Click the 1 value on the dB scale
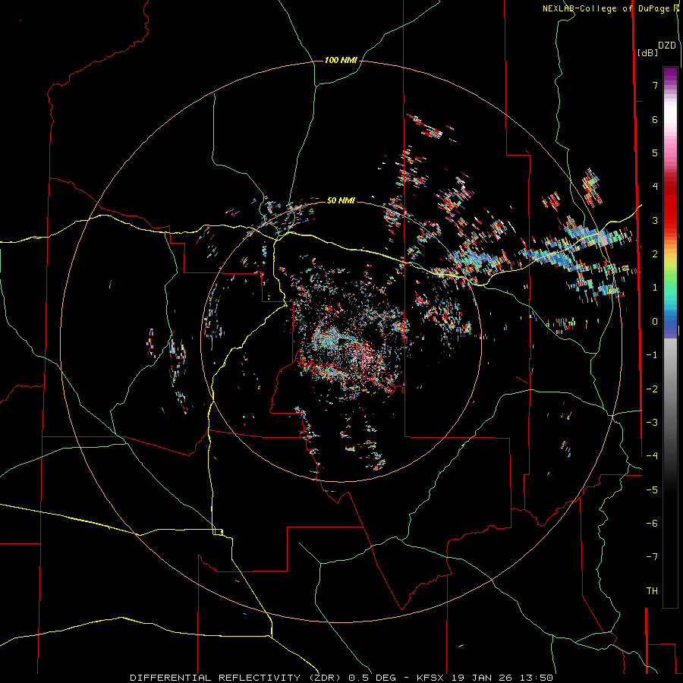The width and height of the screenshot is (683, 683). click(655, 287)
